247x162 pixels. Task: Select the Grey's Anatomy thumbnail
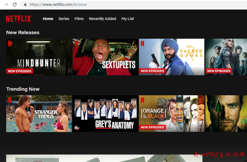105,114
